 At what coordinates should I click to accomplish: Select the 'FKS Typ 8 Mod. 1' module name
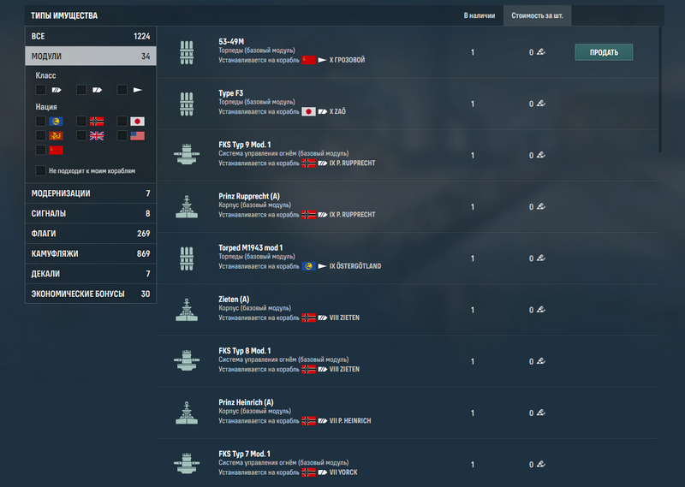245,351
